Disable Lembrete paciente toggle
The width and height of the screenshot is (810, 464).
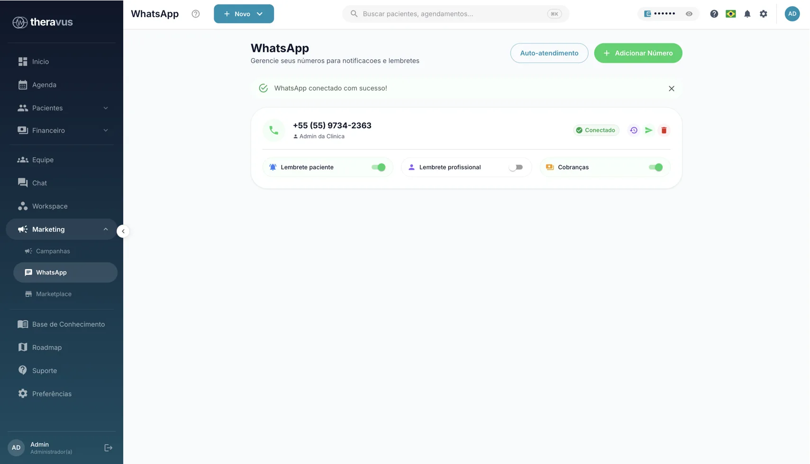[x=378, y=167]
